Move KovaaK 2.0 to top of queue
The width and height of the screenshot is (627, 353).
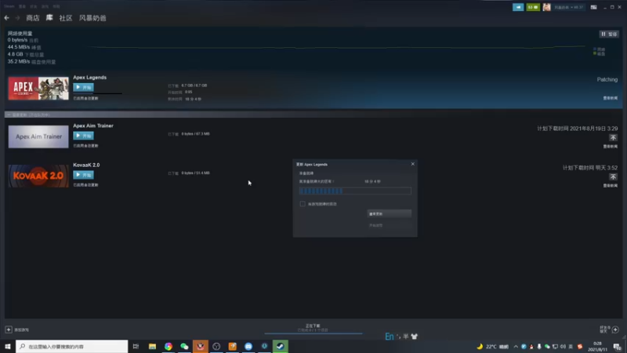[x=613, y=177]
